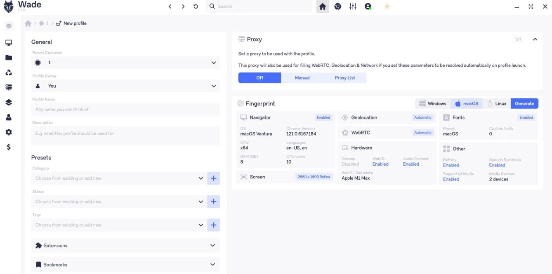552x274 pixels.
Task: Click the Description text field
Action: pyautogui.click(x=126, y=136)
